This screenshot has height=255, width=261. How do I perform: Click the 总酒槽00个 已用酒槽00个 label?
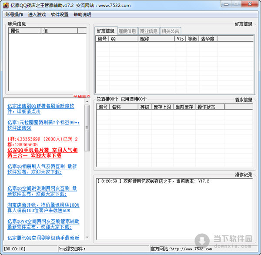tap(121, 99)
